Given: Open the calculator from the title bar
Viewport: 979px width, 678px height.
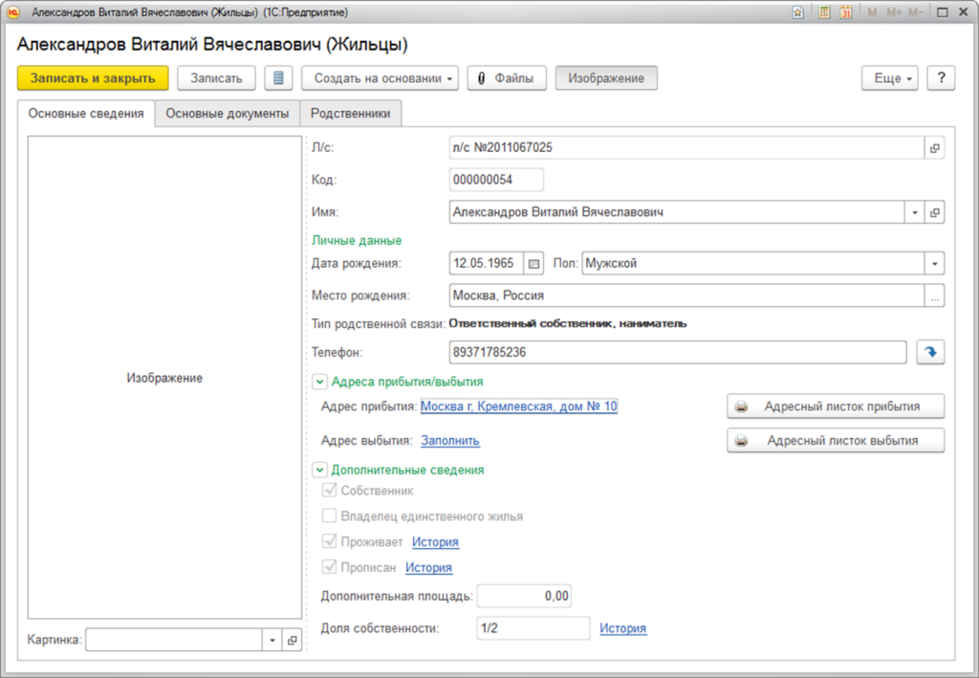Looking at the screenshot, I should (823, 12).
